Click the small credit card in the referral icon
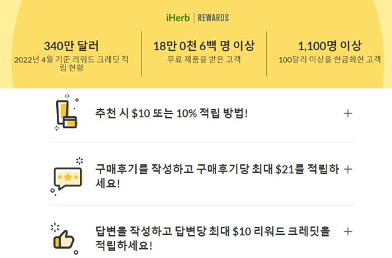This screenshot has height=258, width=392. (70, 122)
